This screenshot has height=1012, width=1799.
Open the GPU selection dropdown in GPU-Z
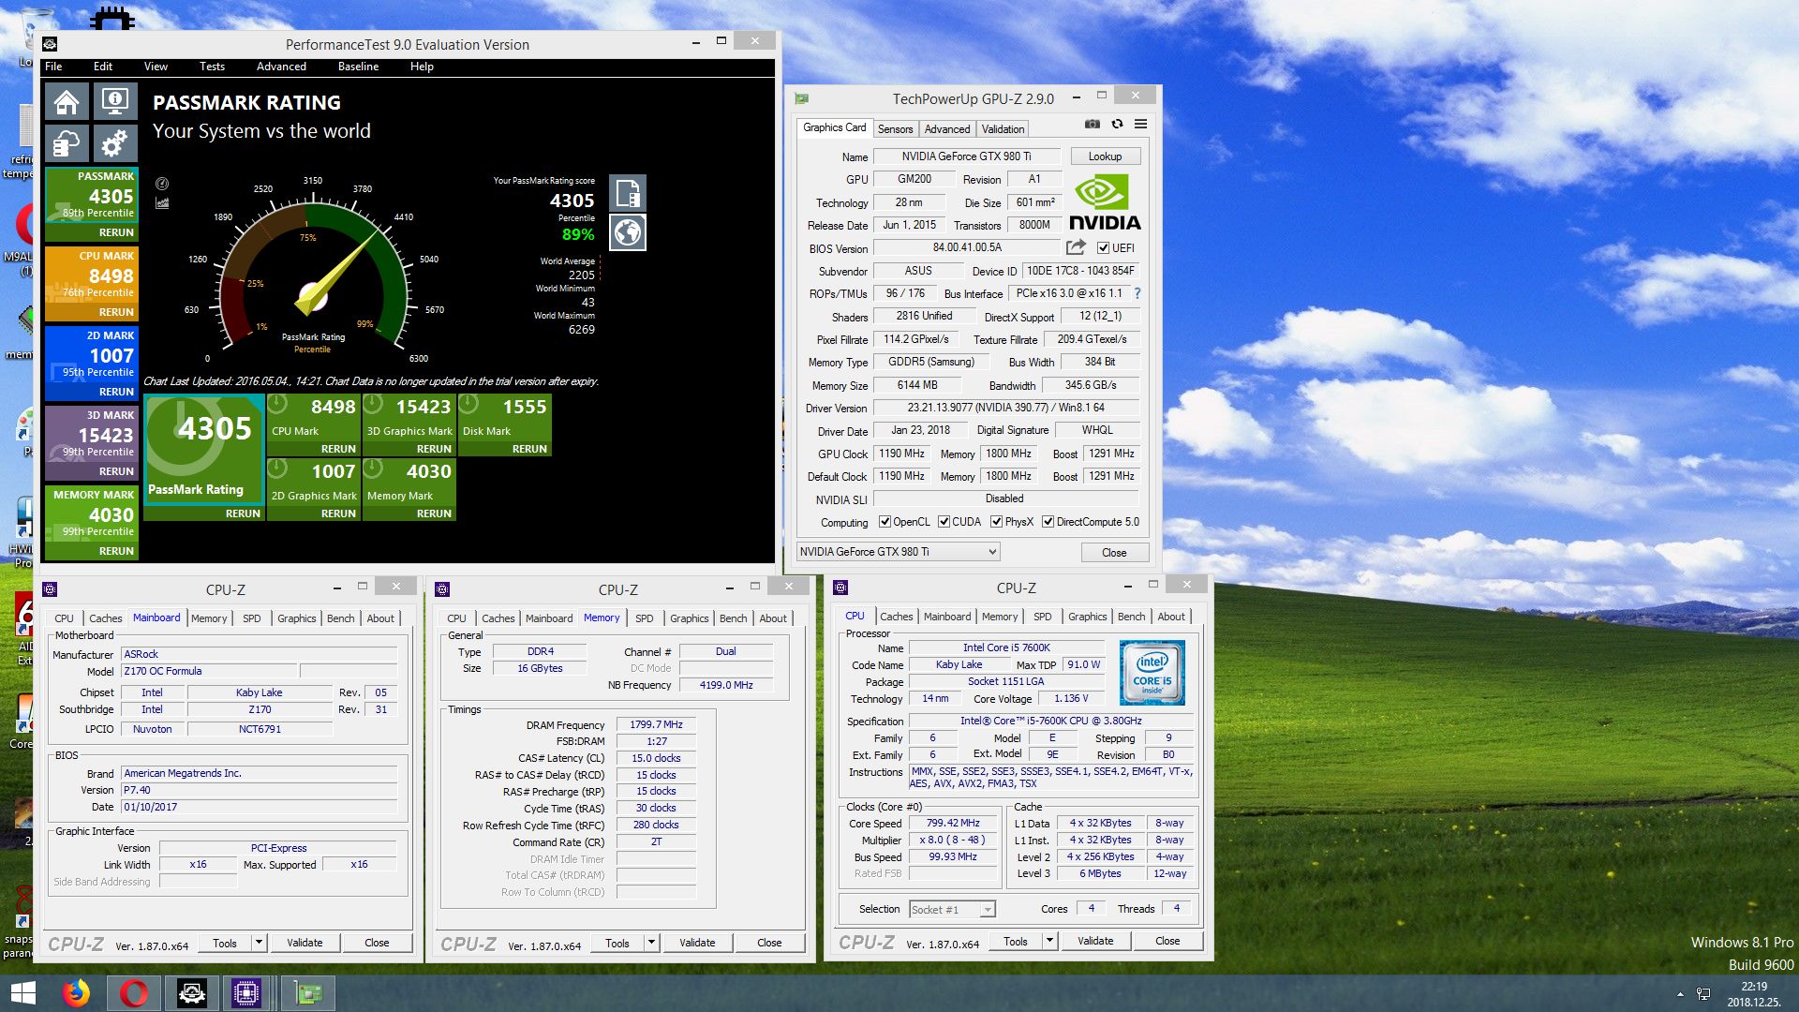pos(899,552)
